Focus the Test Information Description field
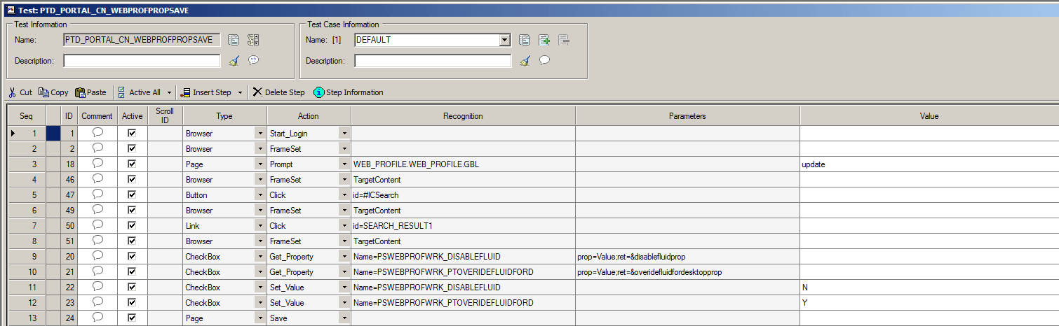Screen dimensions: 1059x326 click(x=142, y=61)
